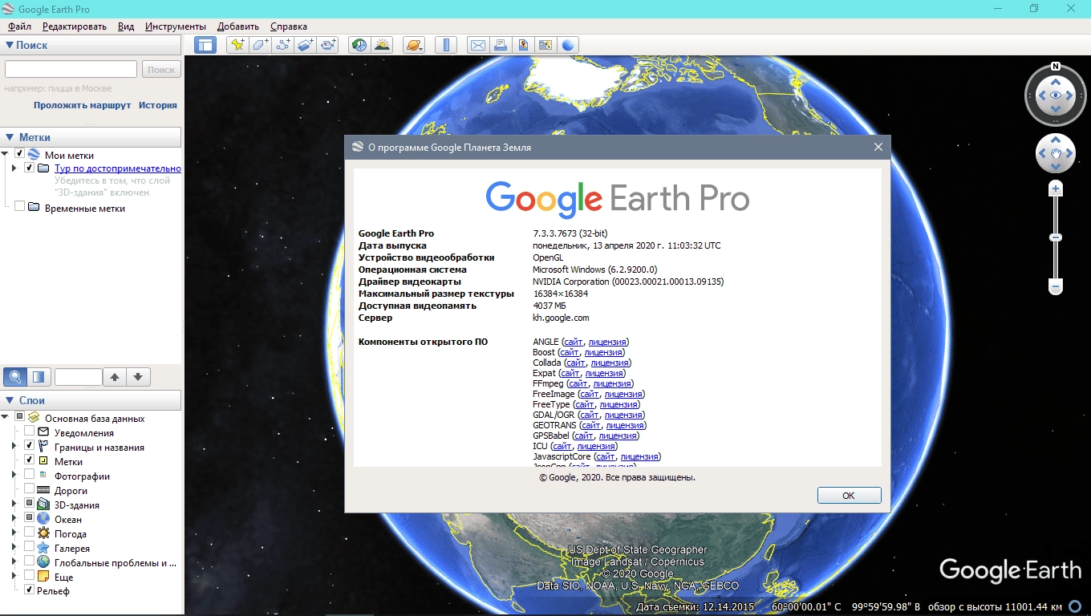Screen dimensions: 1091x616
Task: Click the places filter text field
Action: (x=79, y=377)
